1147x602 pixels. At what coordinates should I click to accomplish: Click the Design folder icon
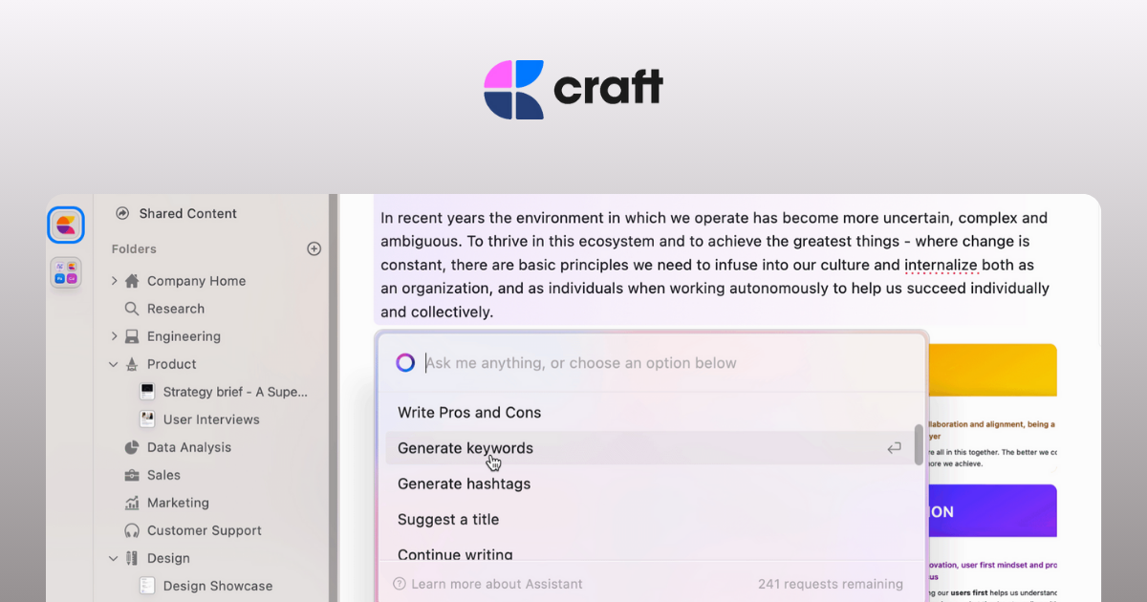132,558
